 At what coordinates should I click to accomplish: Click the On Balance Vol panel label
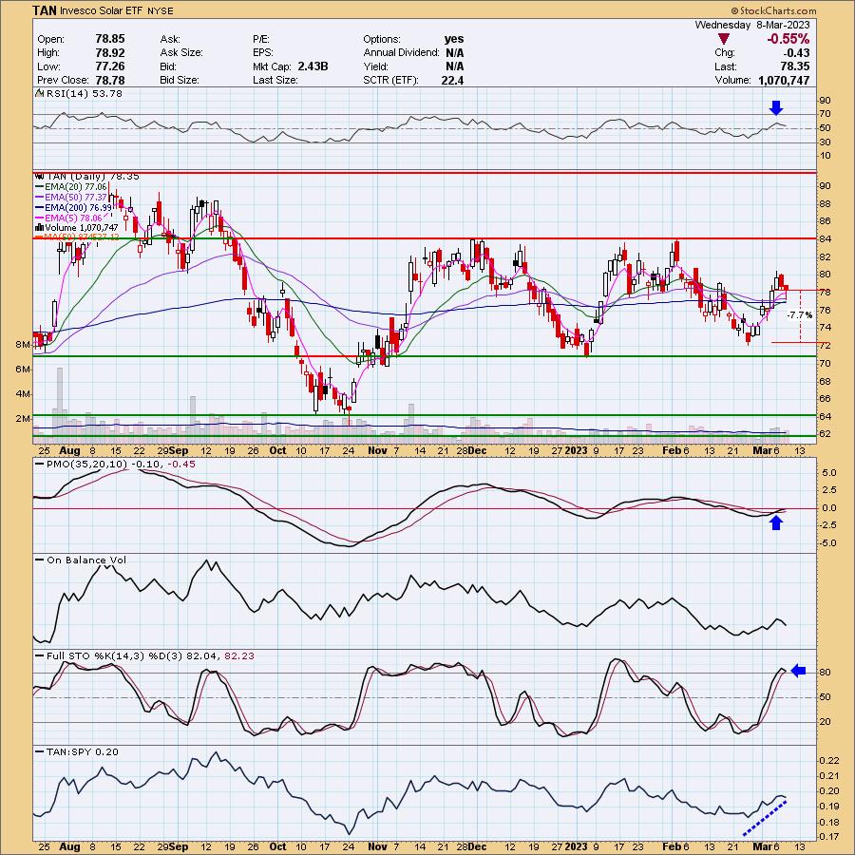coord(86,560)
